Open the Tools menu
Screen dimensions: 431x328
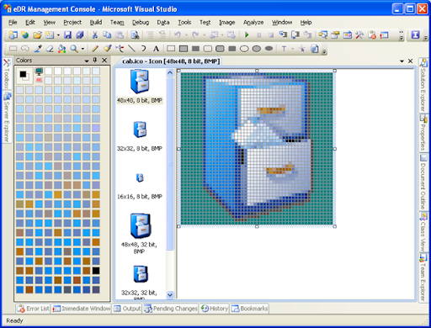click(184, 22)
